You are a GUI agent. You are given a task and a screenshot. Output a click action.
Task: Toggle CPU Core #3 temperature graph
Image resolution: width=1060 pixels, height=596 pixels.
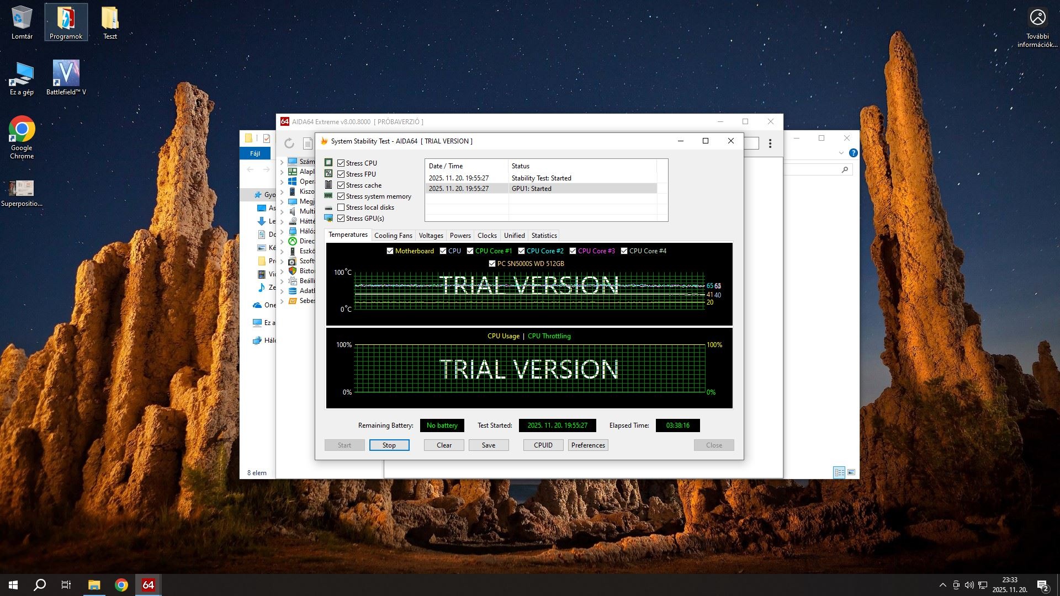click(573, 251)
